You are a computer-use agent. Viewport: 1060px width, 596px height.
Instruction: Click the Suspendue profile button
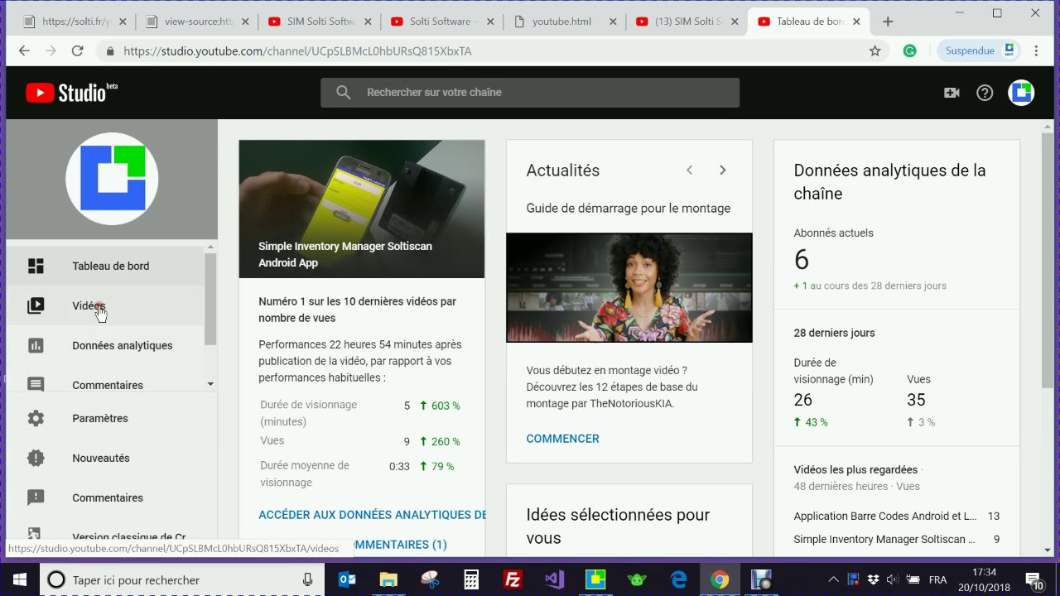pos(979,50)
